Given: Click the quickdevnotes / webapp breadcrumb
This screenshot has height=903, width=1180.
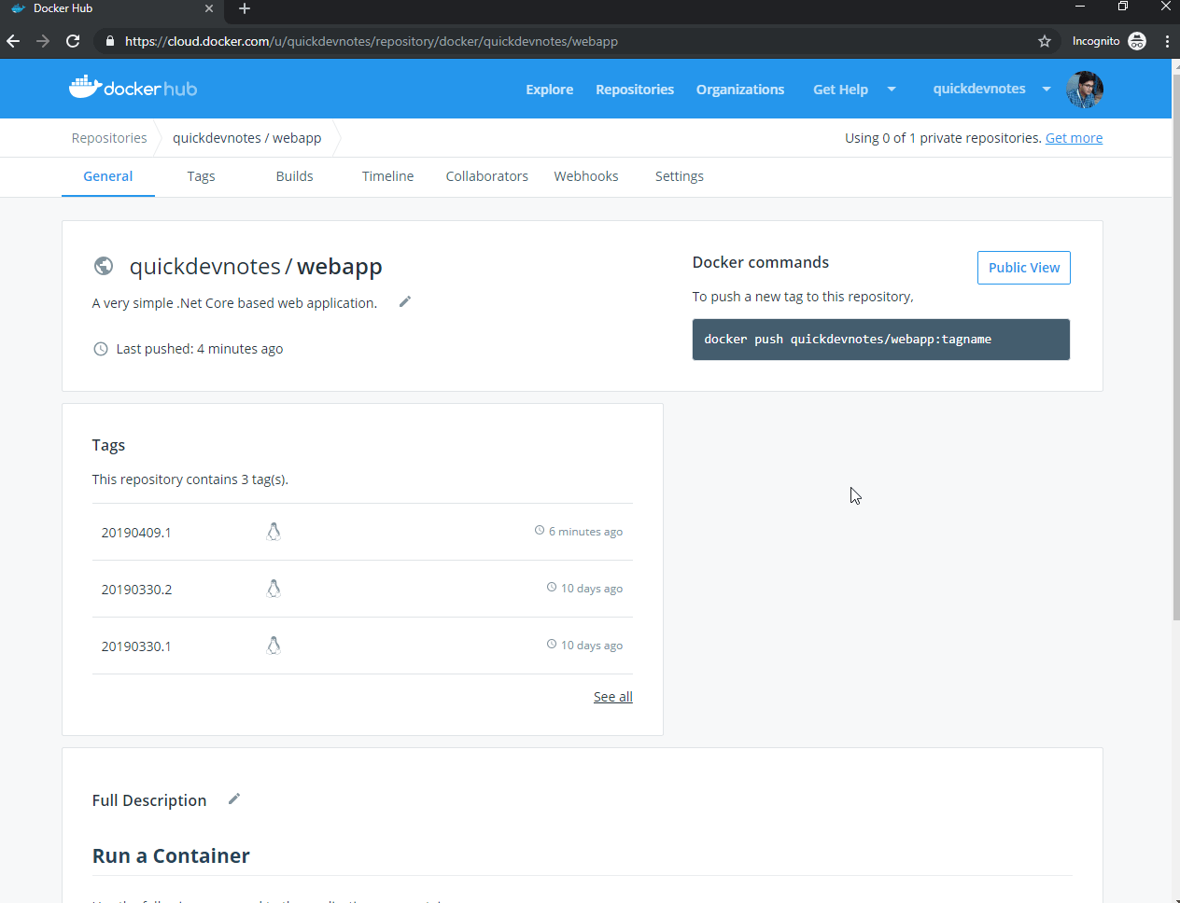Looking at the screenshot, I should point(247,138).
